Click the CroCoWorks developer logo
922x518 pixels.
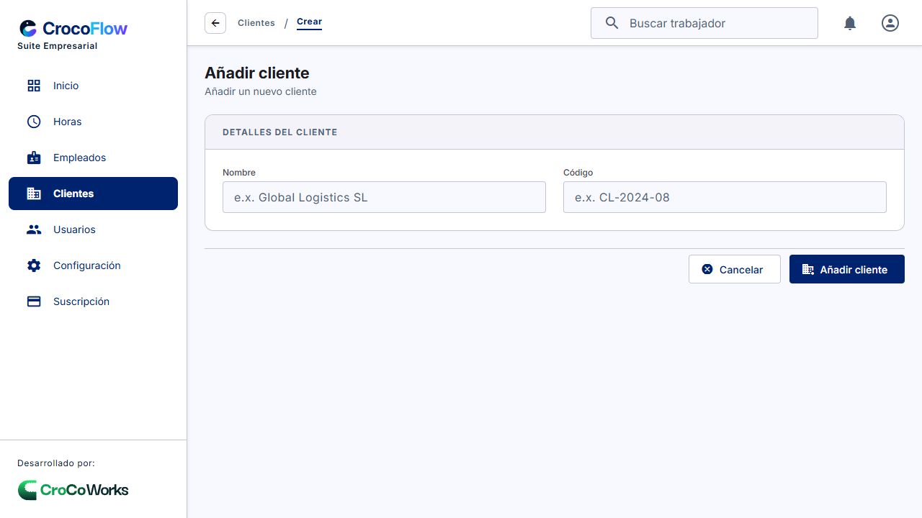[x=73, y=490]
